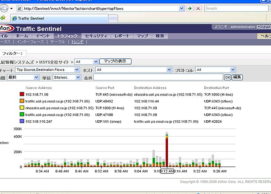Viewport: 271px width, 194px height.
Task: Click the 9:28 AM axis label
Action: (220, 171)
